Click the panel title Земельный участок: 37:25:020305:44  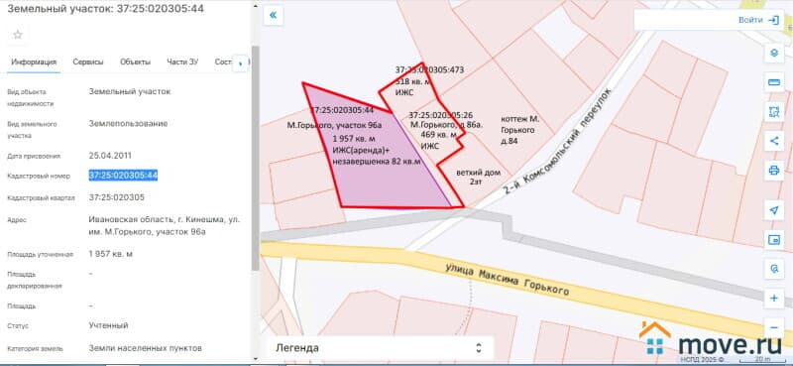pos(105,9)
